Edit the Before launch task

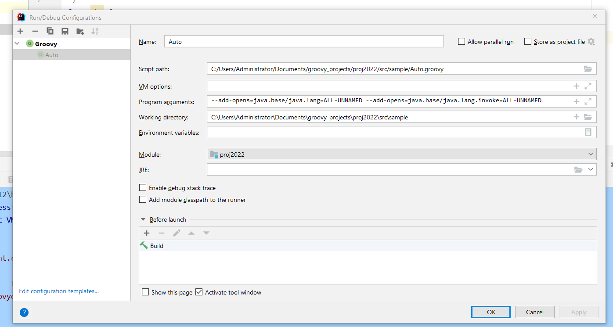[x=177, y=233]
